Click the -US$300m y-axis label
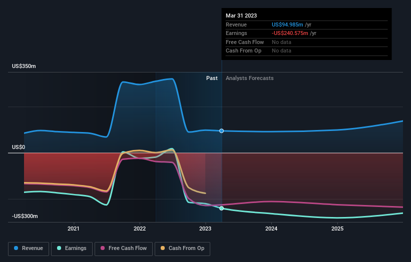411x262 pixels. 25,216
